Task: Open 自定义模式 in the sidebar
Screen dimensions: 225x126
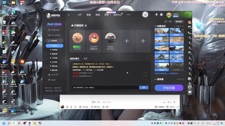Action: tap(55, 75)
